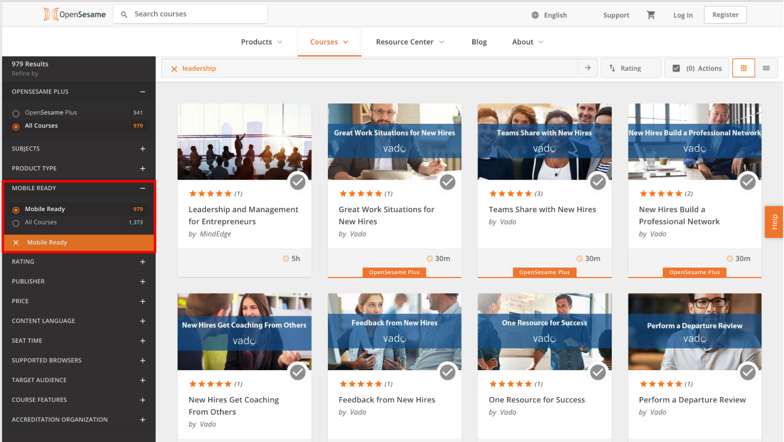This screenshot has width=784, height=442.
Task: Click the shopping cart icon
Action: (x=651, y=15)
